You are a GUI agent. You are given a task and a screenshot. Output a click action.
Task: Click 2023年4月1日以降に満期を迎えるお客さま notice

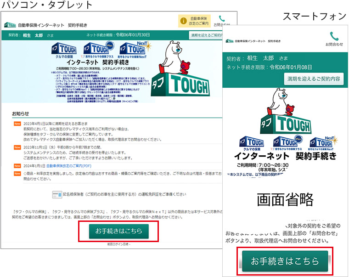click(x=56, y=124)
